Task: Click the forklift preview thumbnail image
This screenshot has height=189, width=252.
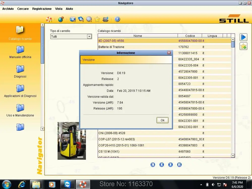Action: 72,141
